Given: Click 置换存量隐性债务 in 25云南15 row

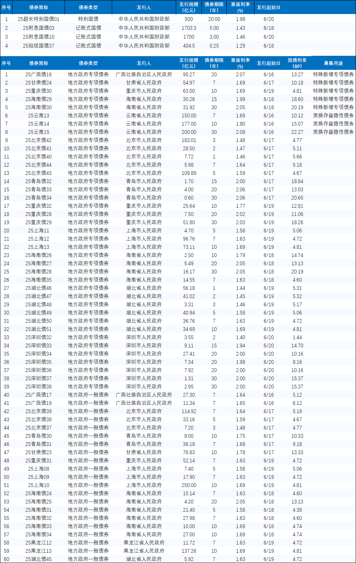Looking at the screenshot, I should [x=333, y=132].
